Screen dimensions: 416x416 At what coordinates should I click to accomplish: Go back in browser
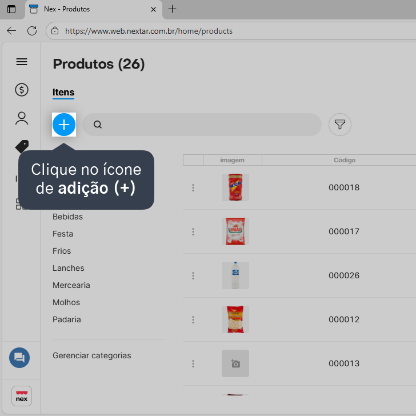click(11, 31)
